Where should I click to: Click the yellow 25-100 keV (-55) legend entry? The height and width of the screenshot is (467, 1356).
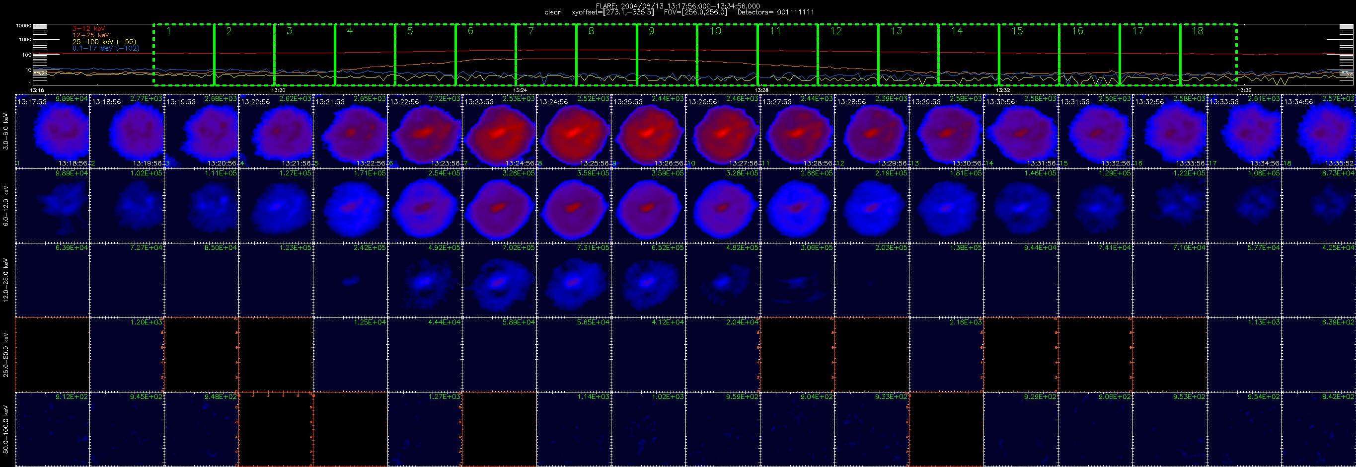(x=104, y=42)
